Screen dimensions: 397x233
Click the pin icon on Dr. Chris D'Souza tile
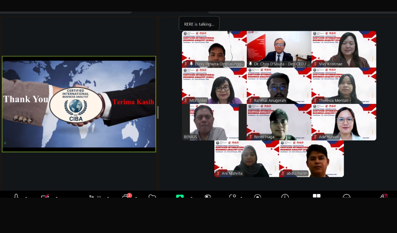coord(250,64)
